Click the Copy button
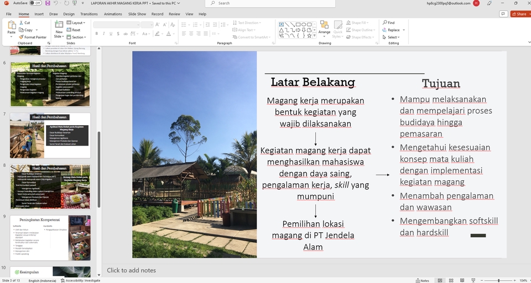This screenshot has width=531, height=283. point(28,30)
